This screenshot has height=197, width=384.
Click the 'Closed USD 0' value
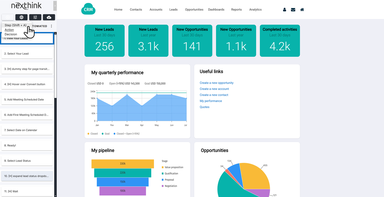(x=95, y=83)
